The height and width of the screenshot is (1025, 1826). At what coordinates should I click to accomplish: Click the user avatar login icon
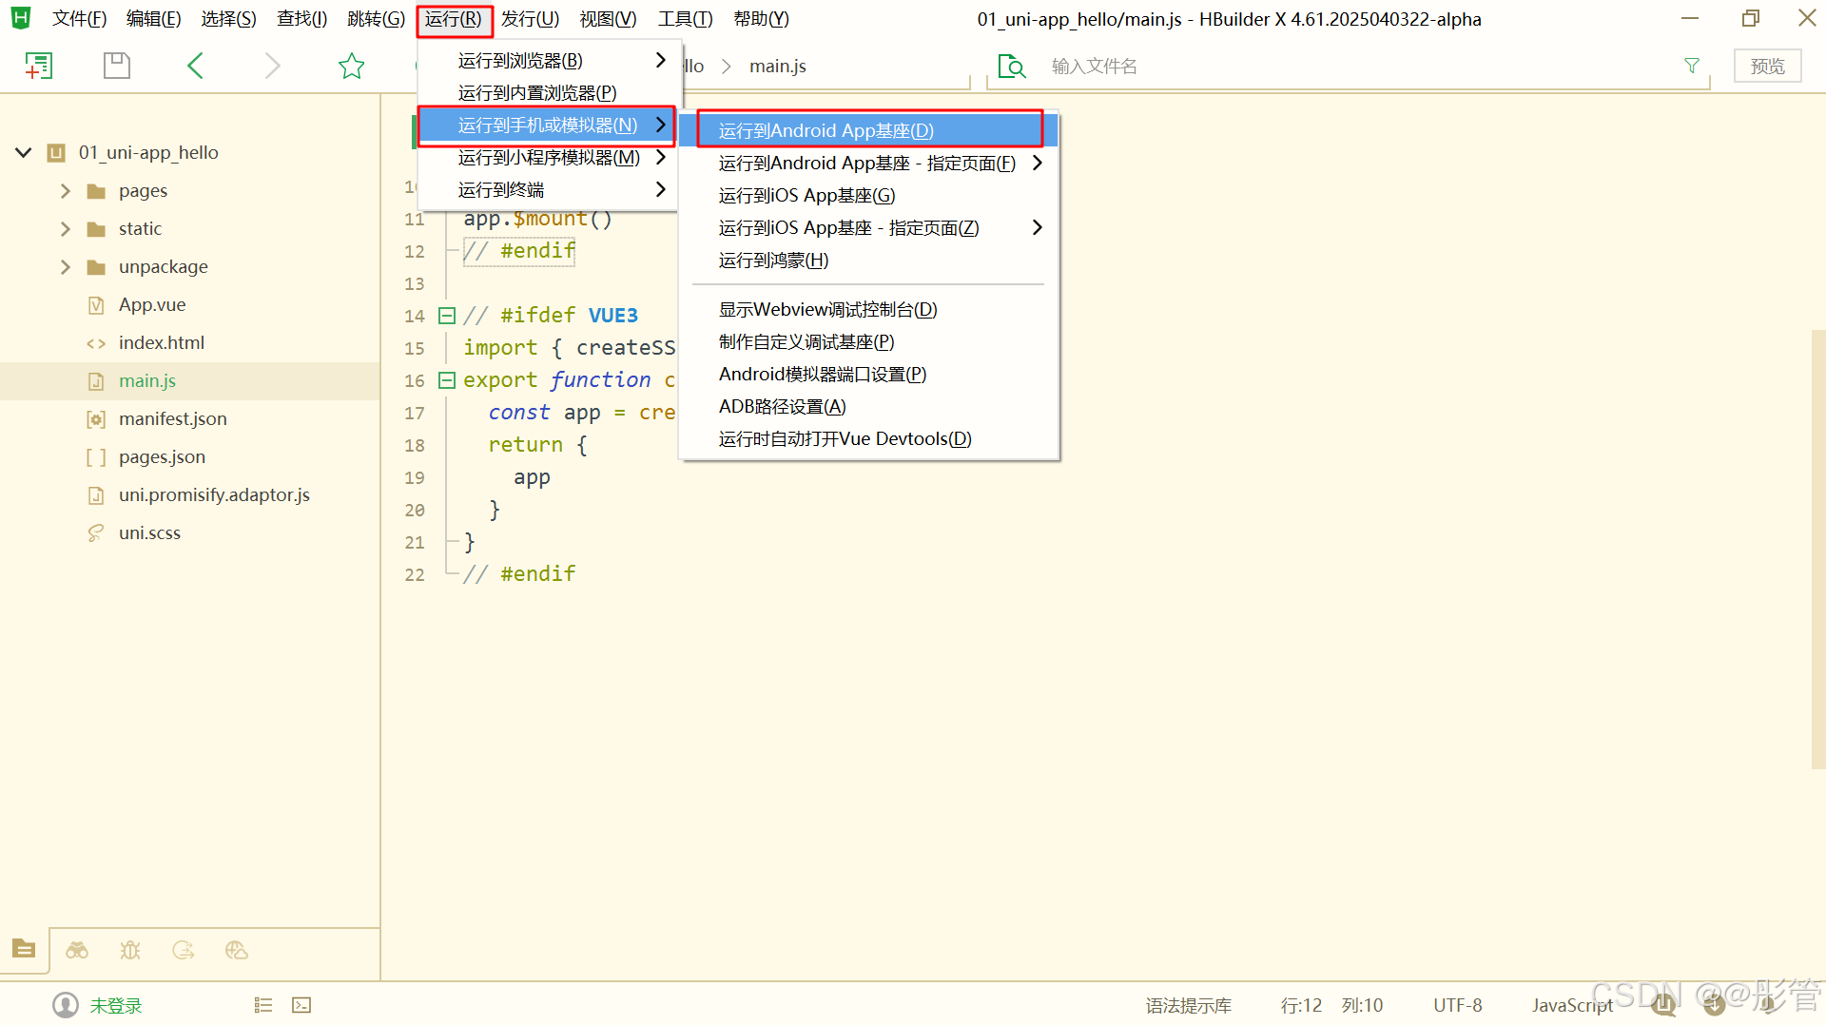tap(66, 1005)
